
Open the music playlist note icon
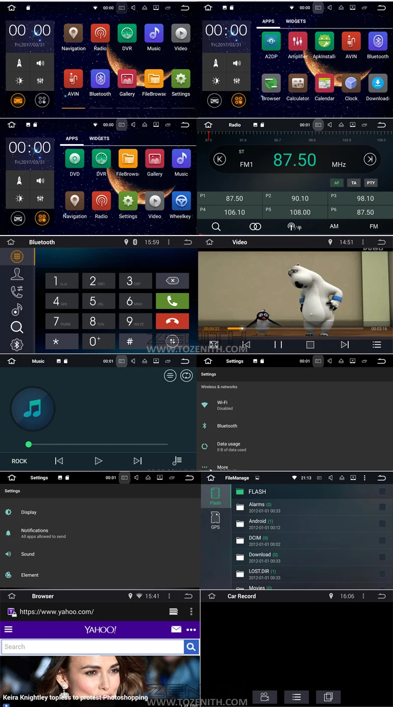[x=177, y=461]
